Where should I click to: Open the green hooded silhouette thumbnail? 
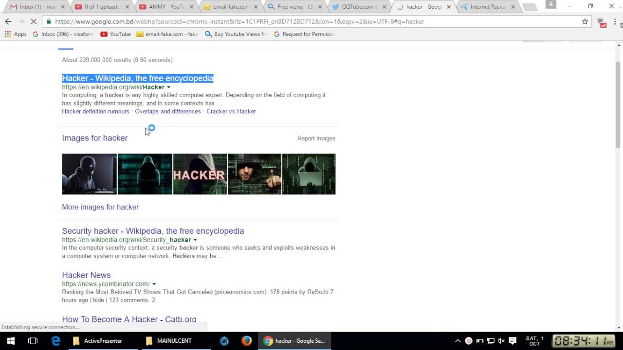[x=145, y=174]
